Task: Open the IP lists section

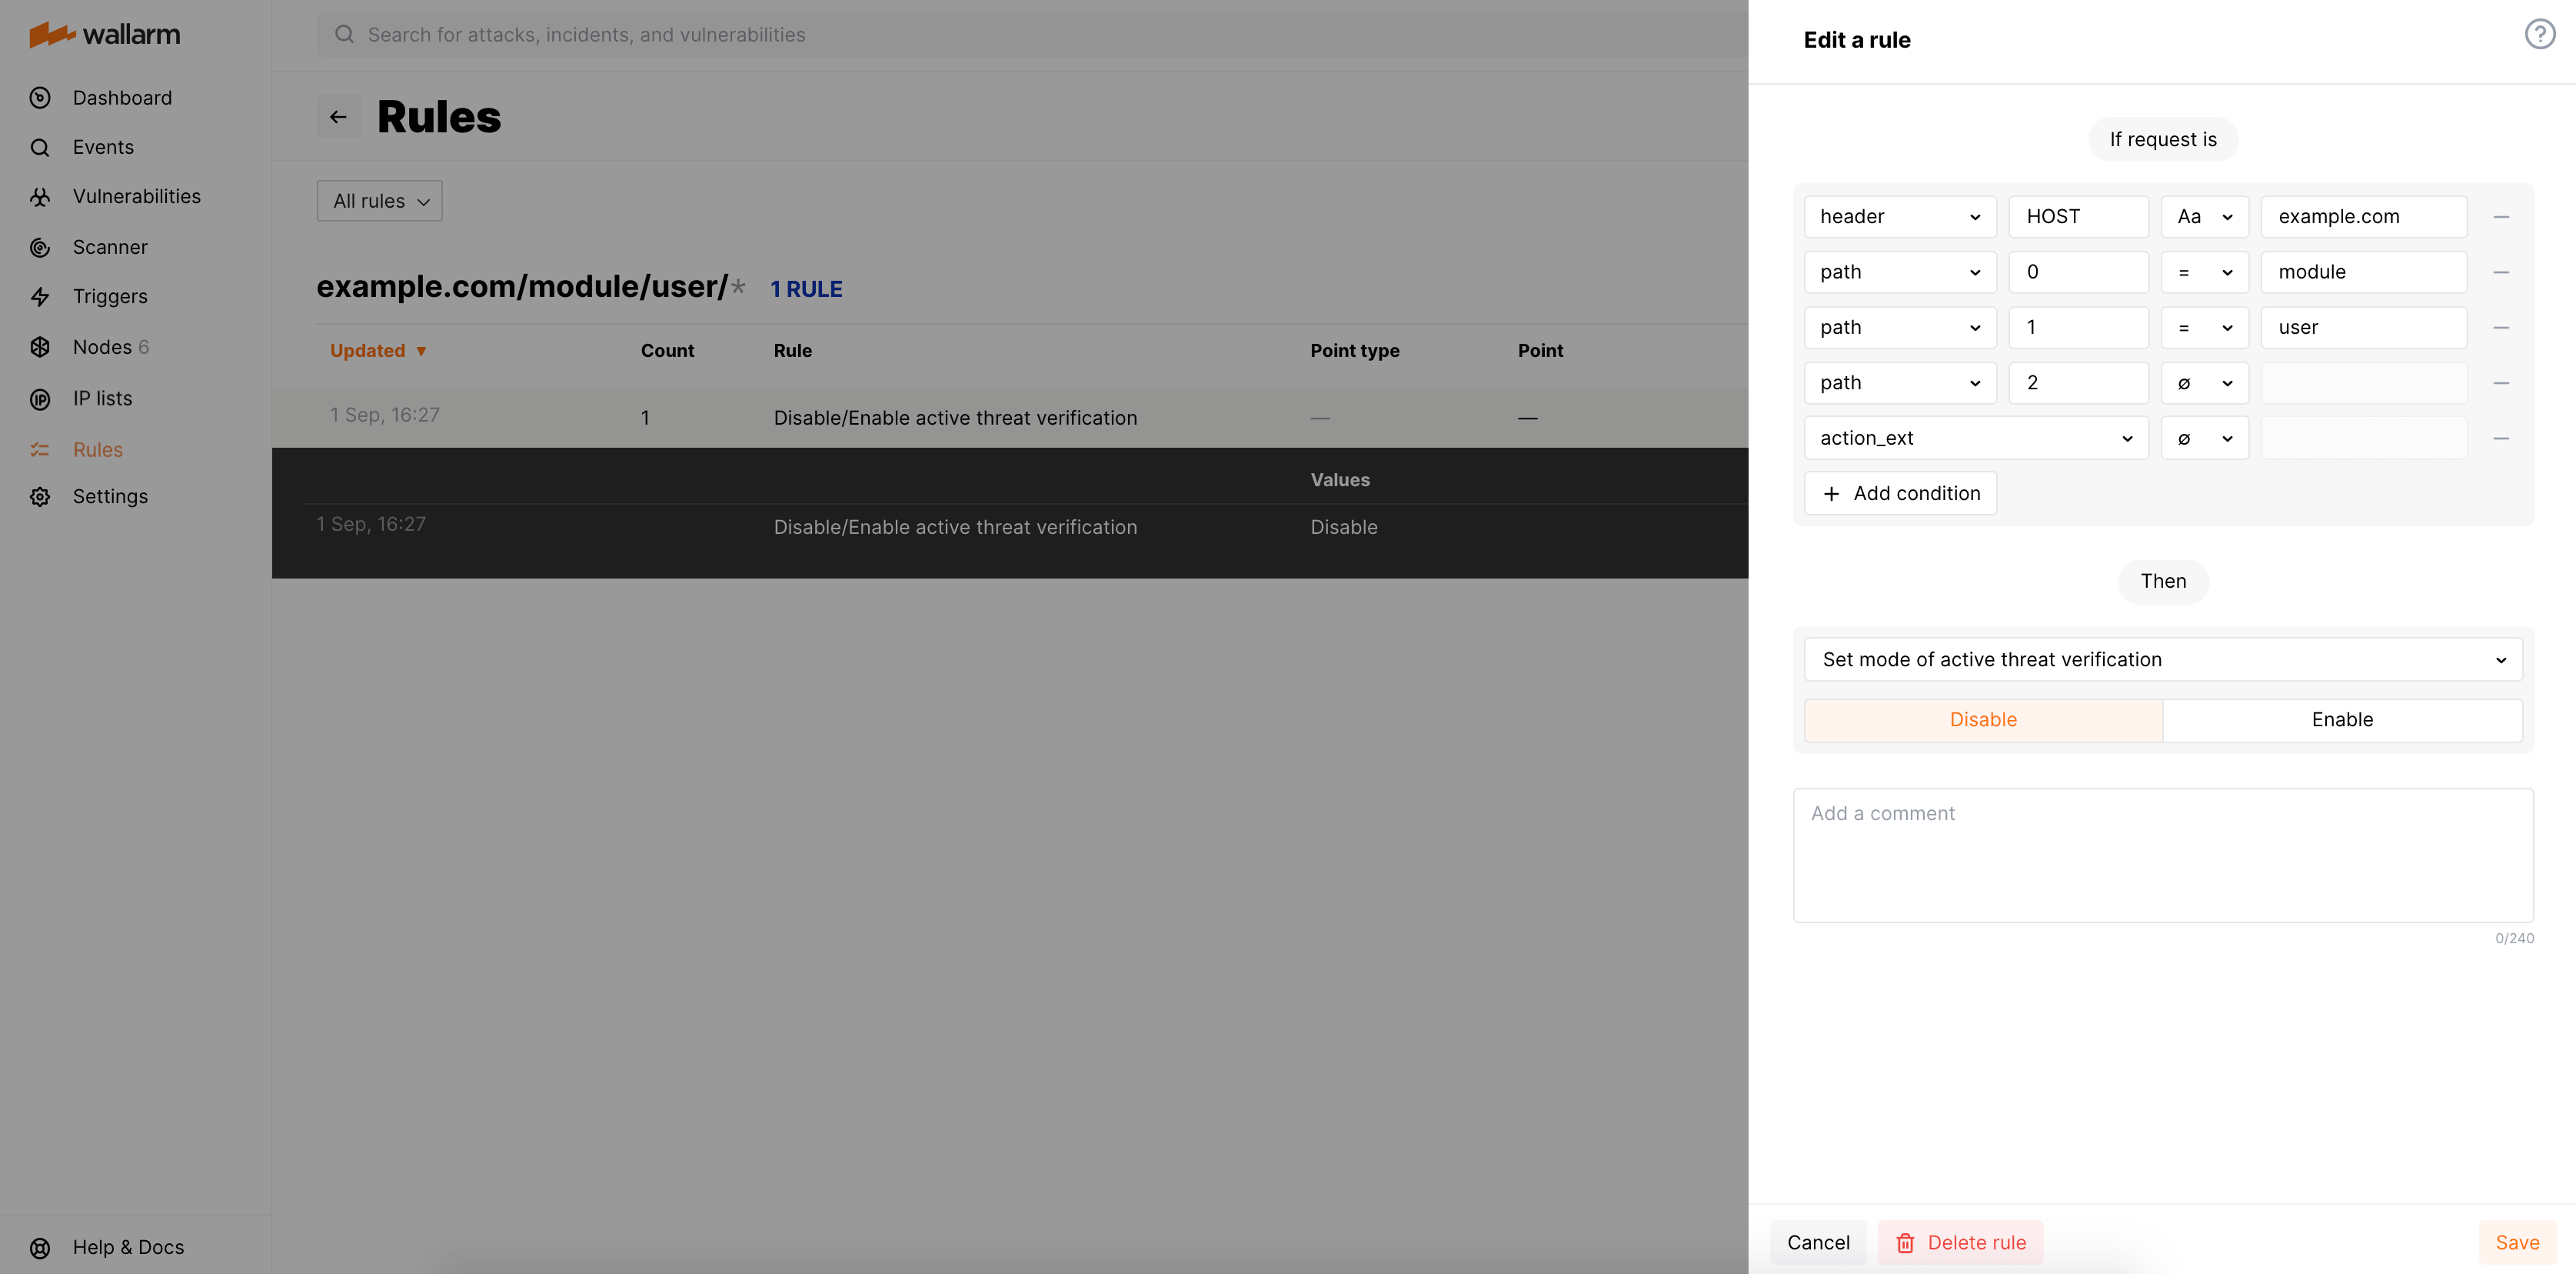Action: [102, 397]
